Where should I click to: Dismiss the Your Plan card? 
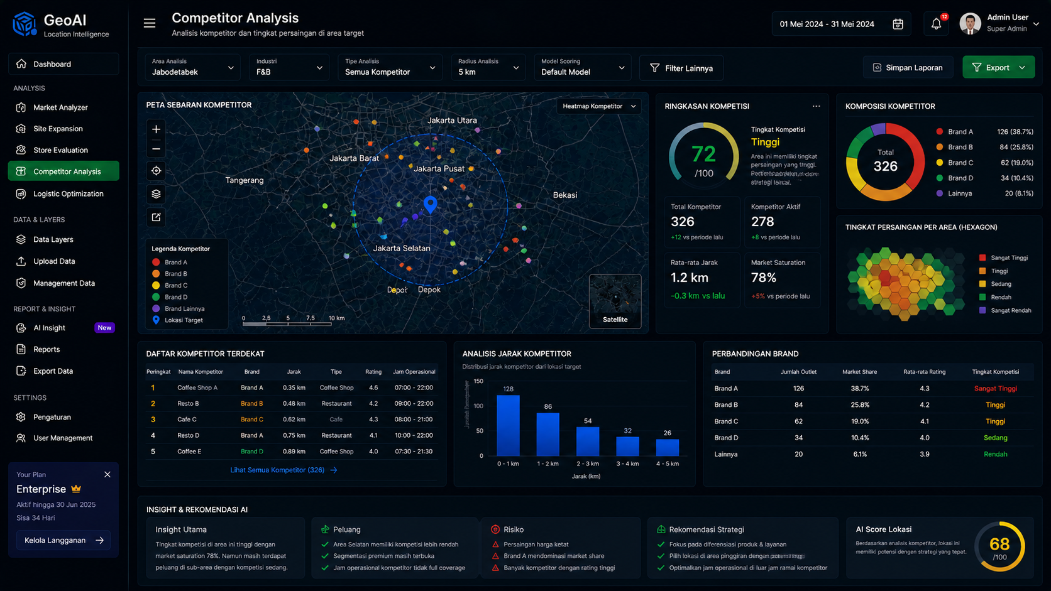tap(107, 475)
